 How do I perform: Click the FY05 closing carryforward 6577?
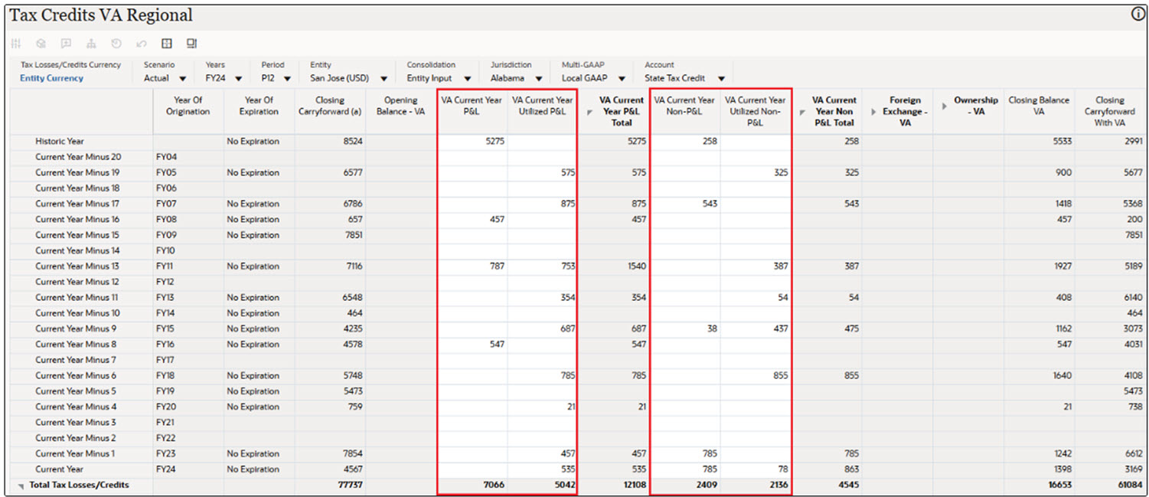pos(330,173)
